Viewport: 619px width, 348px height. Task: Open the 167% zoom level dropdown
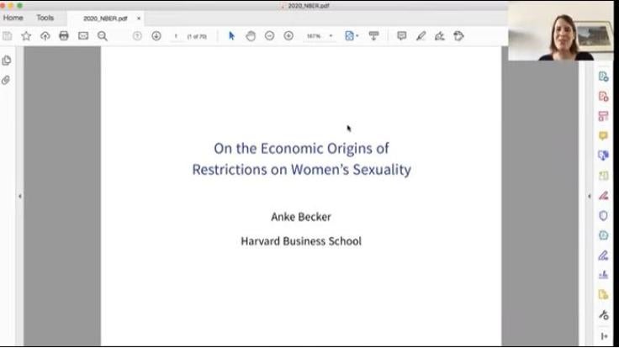320,36
